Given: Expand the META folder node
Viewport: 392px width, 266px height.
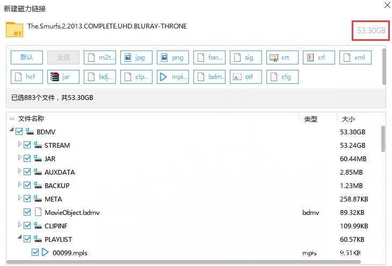Looking at the screenshot, I should click(x=19, y=198).
